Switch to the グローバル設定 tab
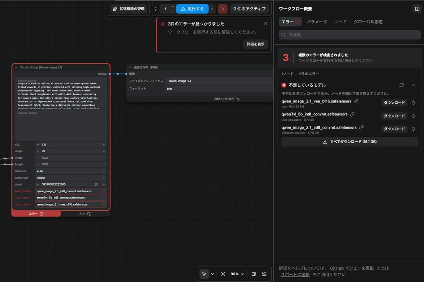The height and width of the screenshot is (282, 424). click(368, 22)
